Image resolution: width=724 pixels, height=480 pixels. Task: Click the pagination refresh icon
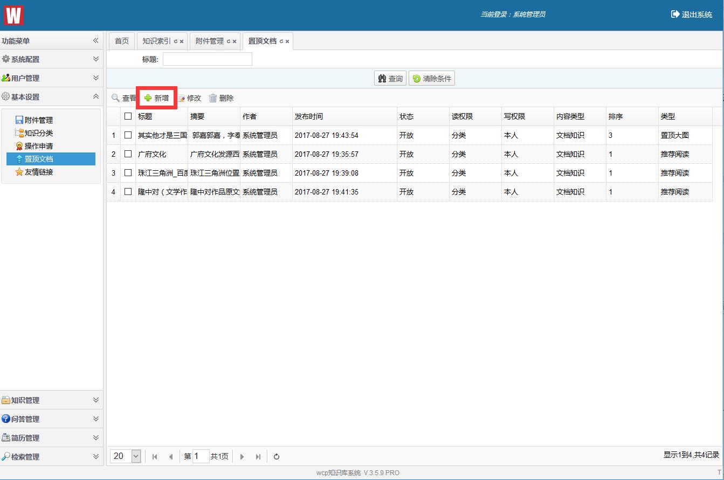(277, 457)
